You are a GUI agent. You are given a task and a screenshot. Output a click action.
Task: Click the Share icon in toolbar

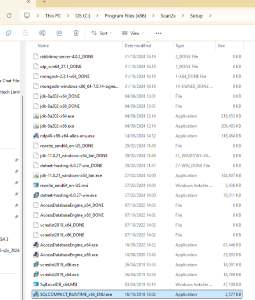click(59, 33)
